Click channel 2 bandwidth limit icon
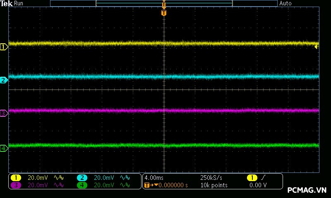Viewport: 331px width, 198px height. click(x=125, y=178)
